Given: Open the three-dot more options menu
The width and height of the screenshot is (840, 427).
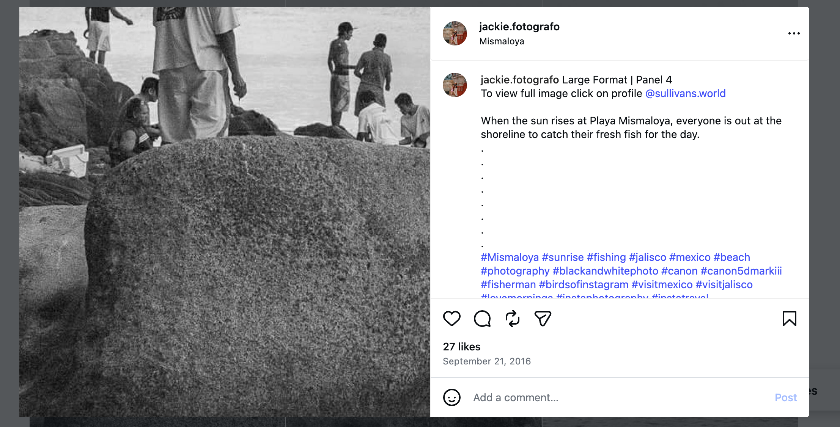Looking at the screenshot, I should [x=794, y=33].
